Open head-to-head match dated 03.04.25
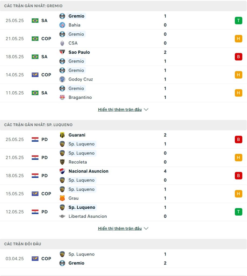Screen dimensions: 247x276 click(123, 258)
